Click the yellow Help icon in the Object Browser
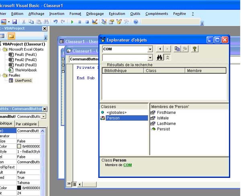Image resolution: width=241 pixels, height=196 pixels. pos(194,49)
